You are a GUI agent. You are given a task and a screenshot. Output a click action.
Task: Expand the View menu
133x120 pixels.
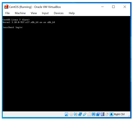34,13
